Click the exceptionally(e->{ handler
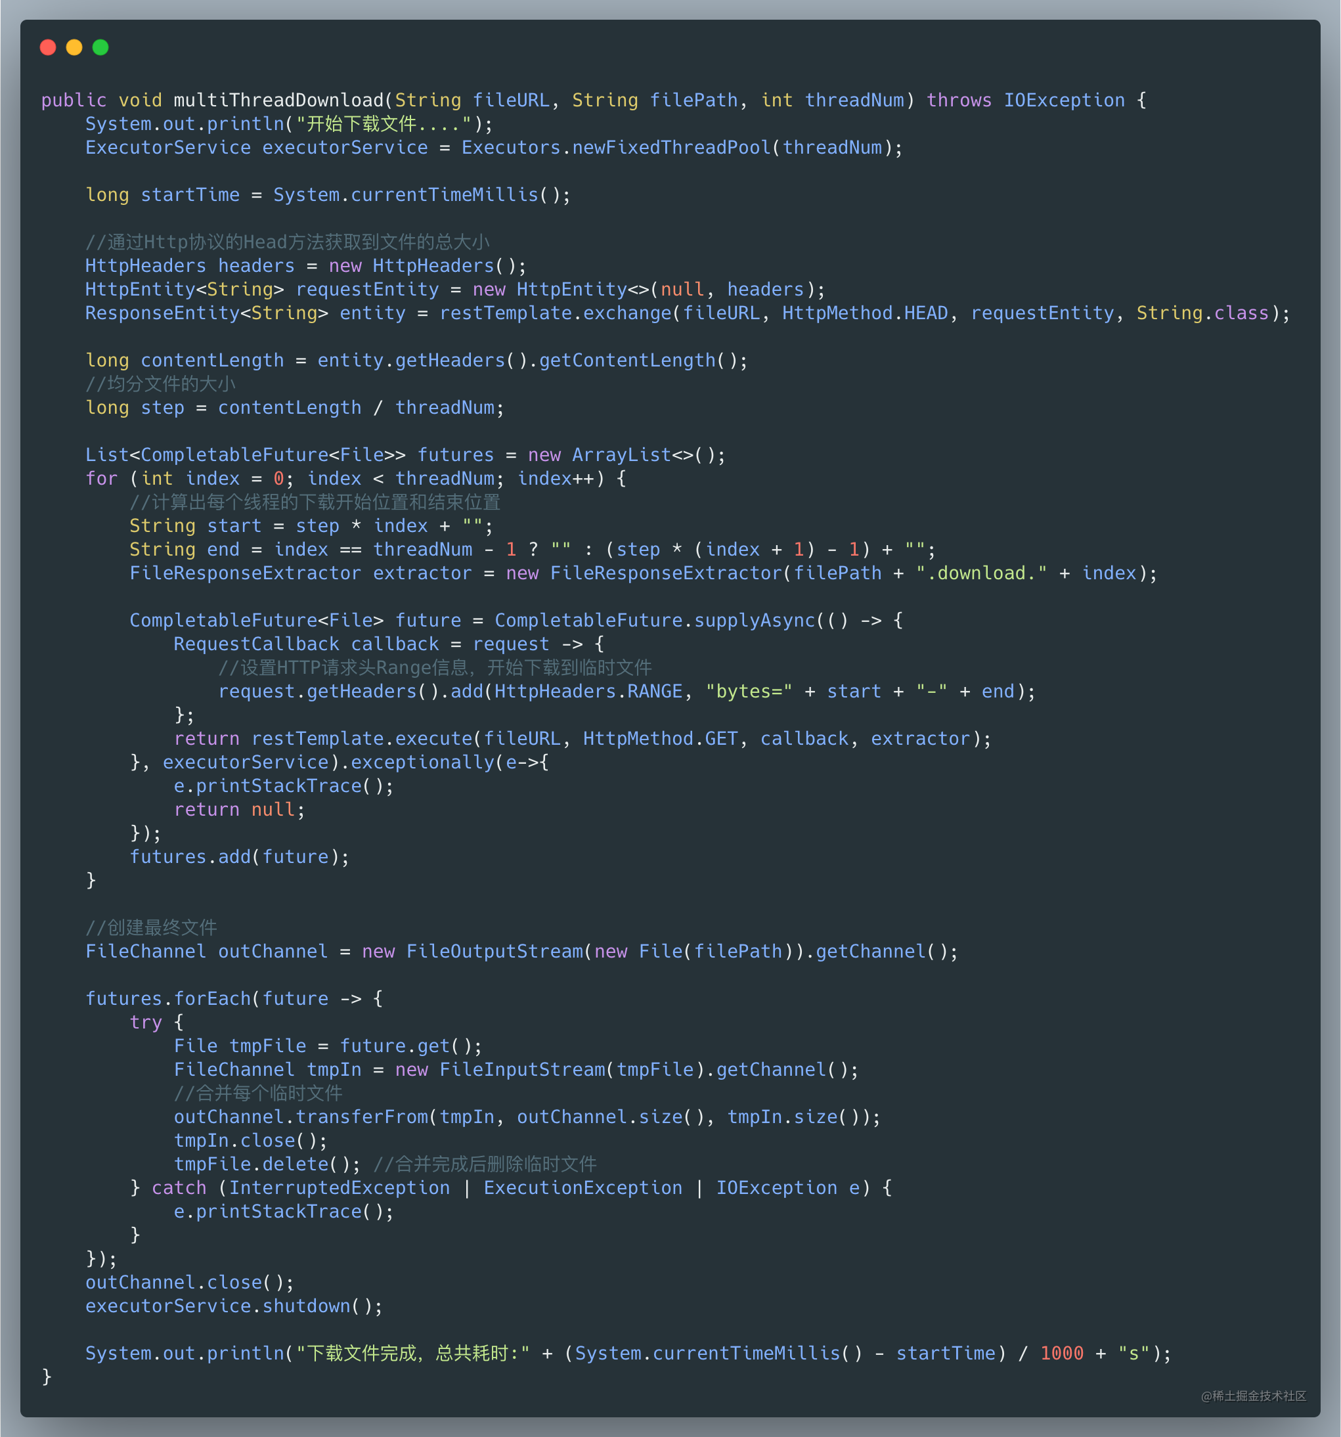 (x=450, y=762)
